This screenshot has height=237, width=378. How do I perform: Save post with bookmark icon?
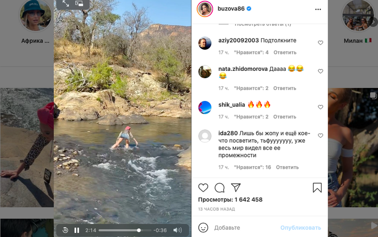click(x=317, y=188)
